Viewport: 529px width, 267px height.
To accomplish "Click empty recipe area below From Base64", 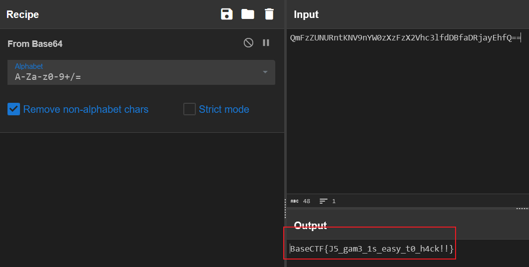I will [x=142, y=200].
